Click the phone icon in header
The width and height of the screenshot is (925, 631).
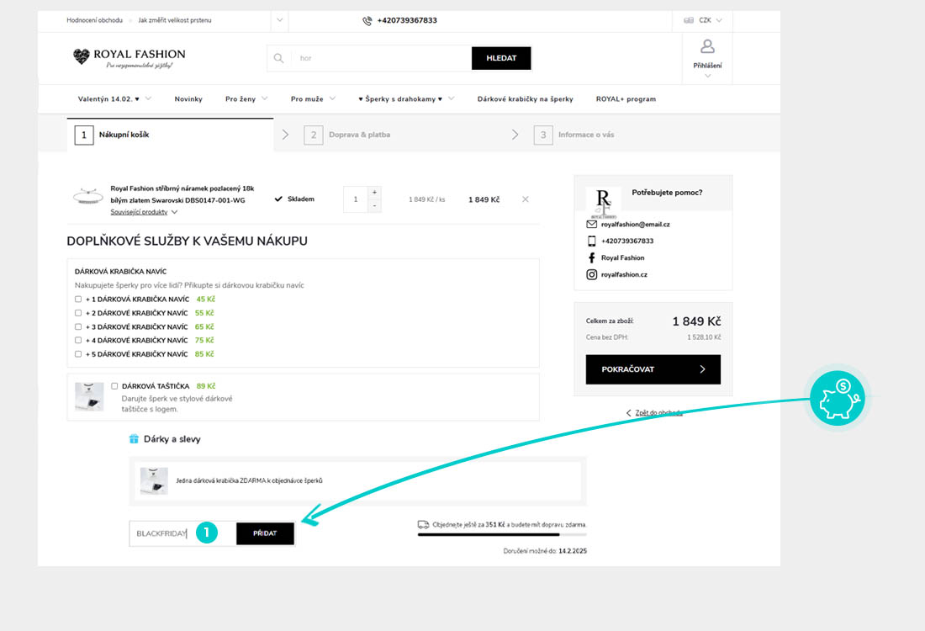367,20
